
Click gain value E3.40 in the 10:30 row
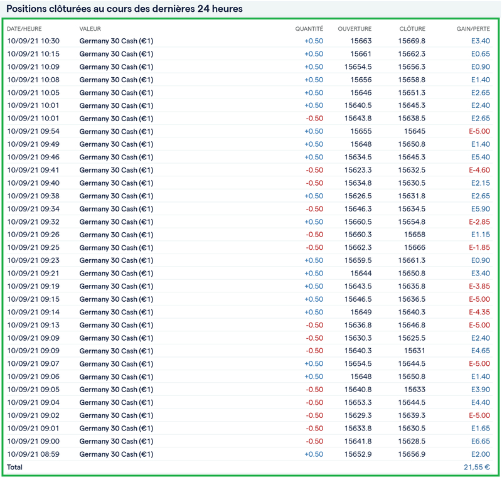point(481,41)
